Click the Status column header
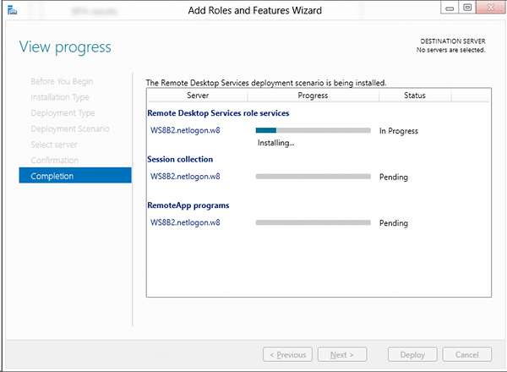507x372 pixels. click(414, 96)
